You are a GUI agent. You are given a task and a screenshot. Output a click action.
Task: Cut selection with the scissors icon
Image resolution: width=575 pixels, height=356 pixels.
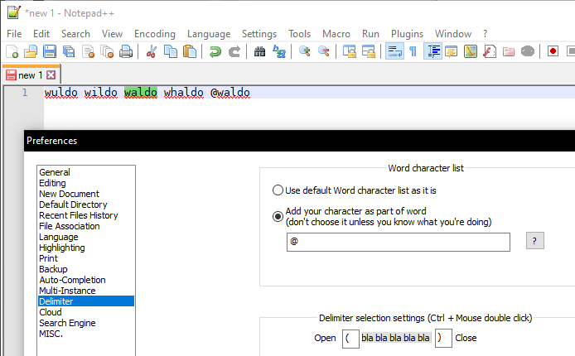151,51
